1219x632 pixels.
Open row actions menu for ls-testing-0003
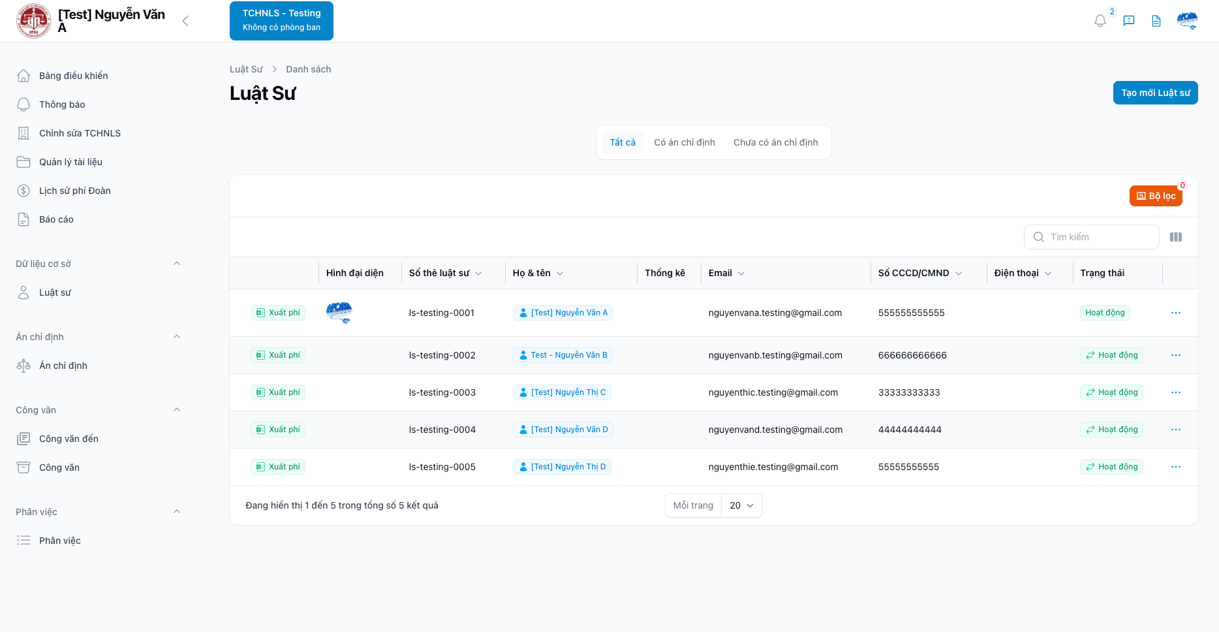[x=1175, y=392]
